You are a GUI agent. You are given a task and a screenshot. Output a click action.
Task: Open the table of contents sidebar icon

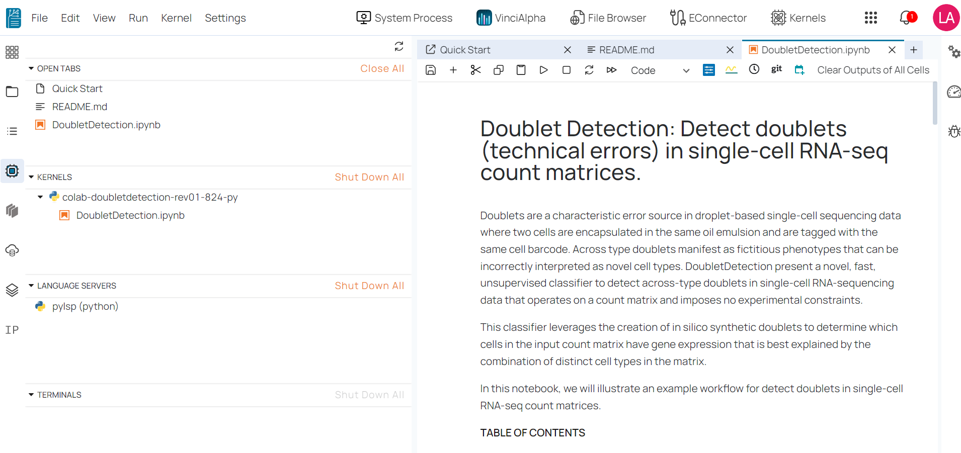point(12,131)
